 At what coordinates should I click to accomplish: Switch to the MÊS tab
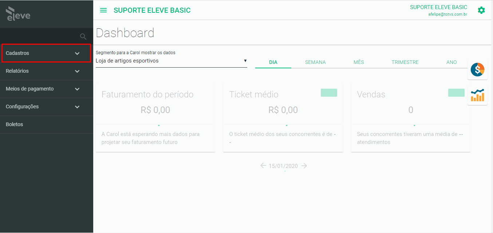[x=359, y=62]
